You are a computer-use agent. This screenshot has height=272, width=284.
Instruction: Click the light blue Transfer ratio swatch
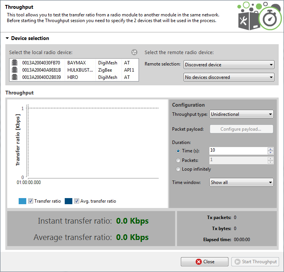(22, 201)
